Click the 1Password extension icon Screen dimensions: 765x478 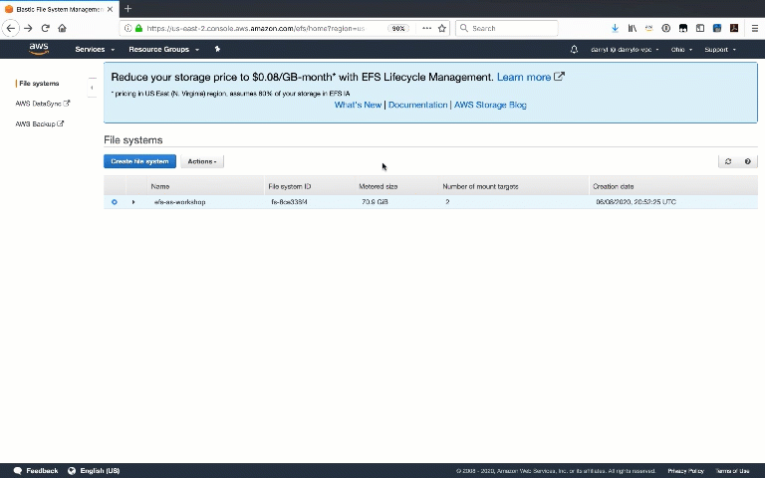point(666,28)
